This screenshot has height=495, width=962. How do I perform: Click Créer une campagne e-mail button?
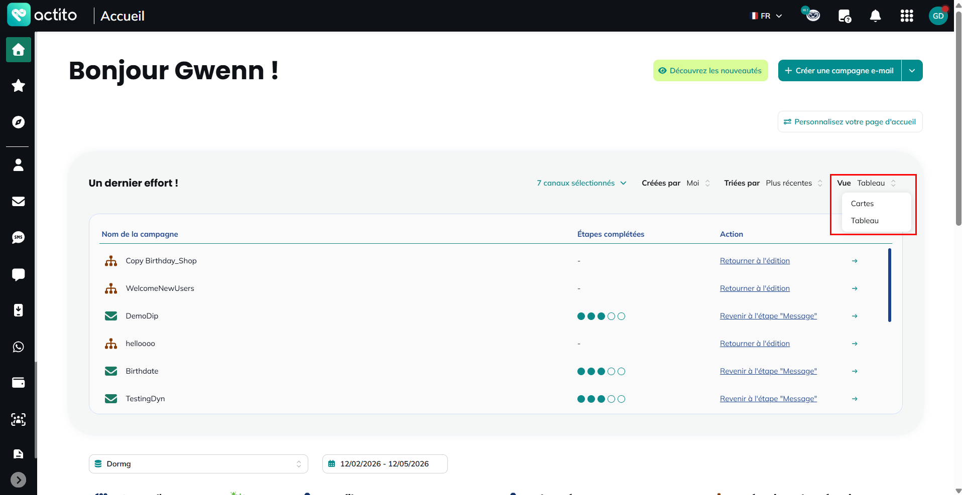click(840, 71)
